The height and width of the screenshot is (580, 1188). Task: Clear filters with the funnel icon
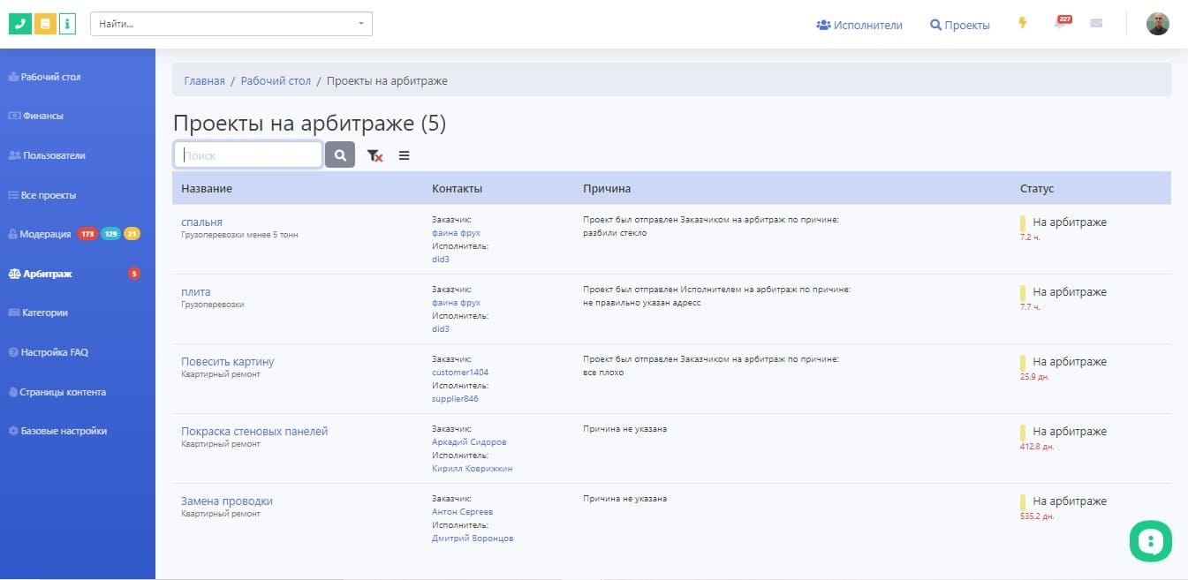click(x=375, y=155)
